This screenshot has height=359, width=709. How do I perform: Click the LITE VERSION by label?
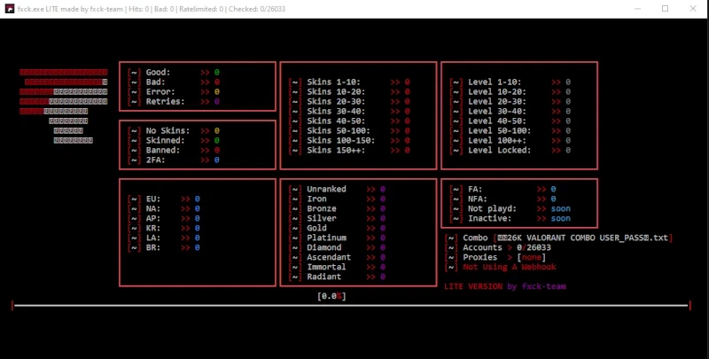(479, 286)
